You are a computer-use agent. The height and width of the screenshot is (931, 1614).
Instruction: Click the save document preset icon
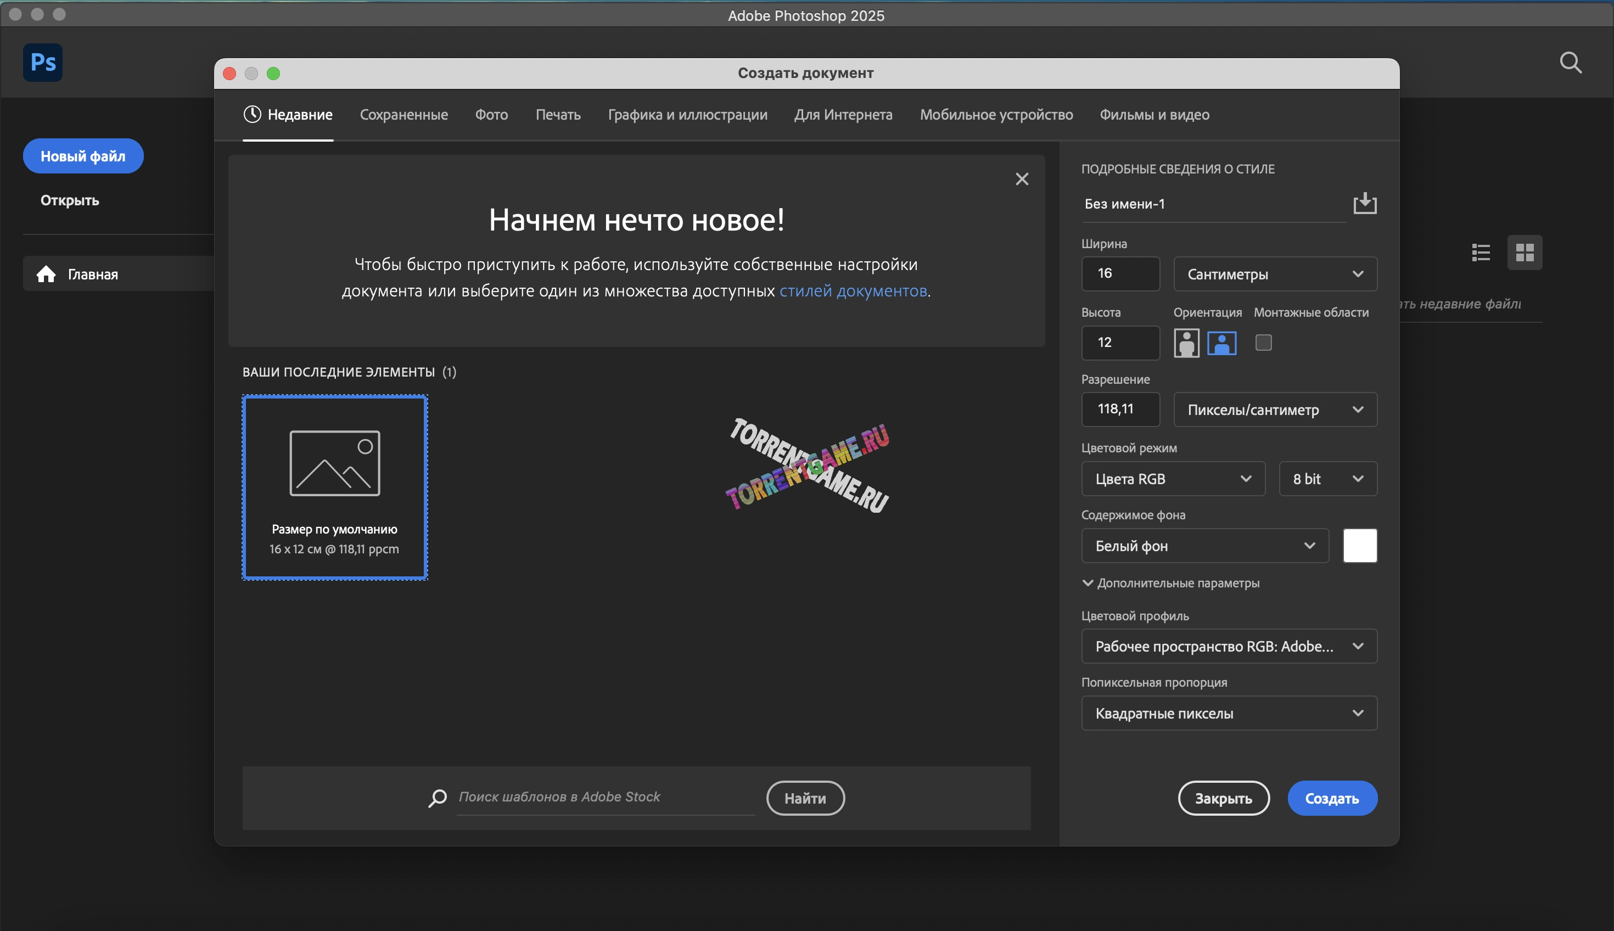tap(1365, 203)
